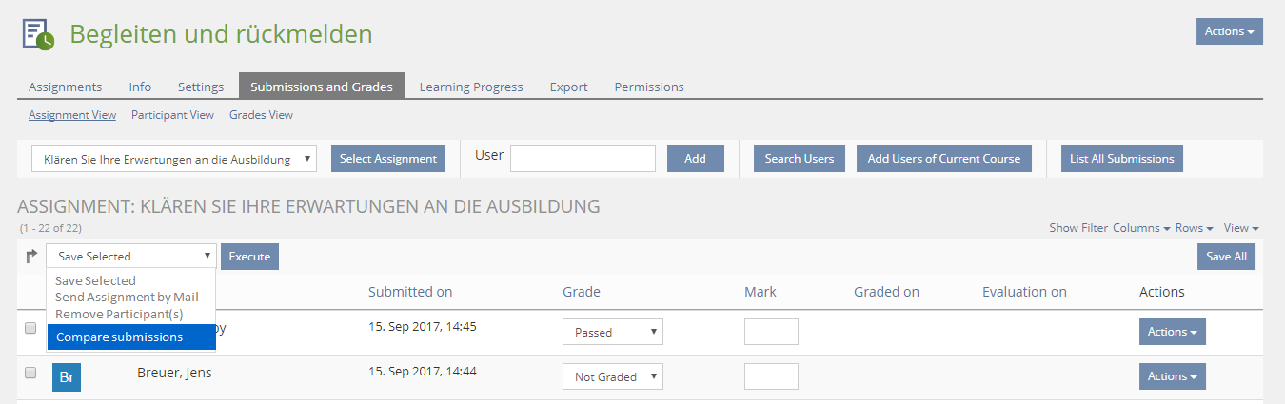This screenshot has width=1285, height=404.
Task: Click the Save All button
Action: [x=1226, y=257]
